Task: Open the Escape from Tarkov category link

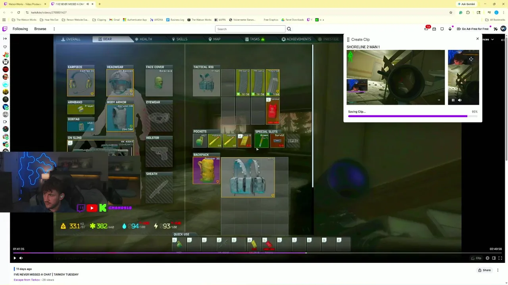Action: point(27,280)
